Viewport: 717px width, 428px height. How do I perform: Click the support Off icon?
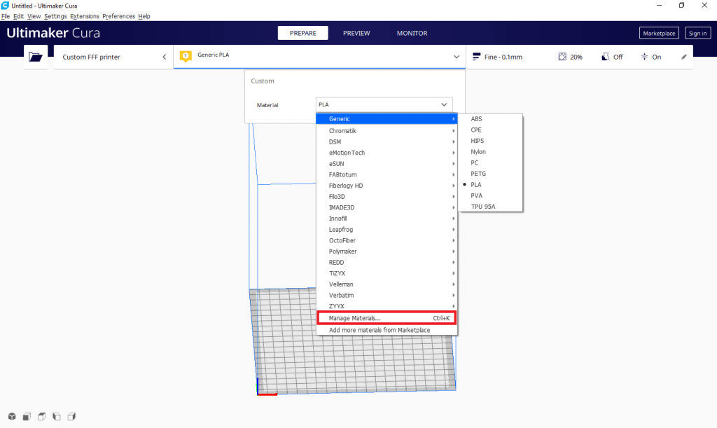tap(606, 57)
